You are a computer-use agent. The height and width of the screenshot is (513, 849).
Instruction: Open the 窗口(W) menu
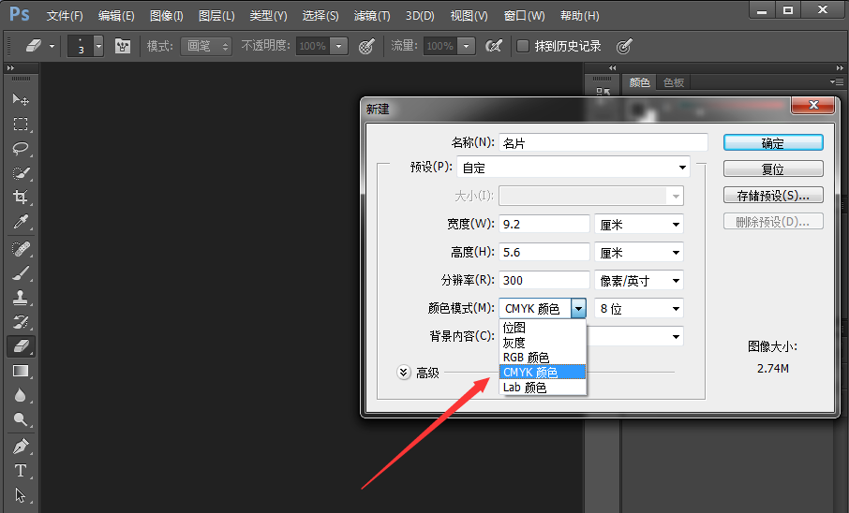click(x=524, y=16)
